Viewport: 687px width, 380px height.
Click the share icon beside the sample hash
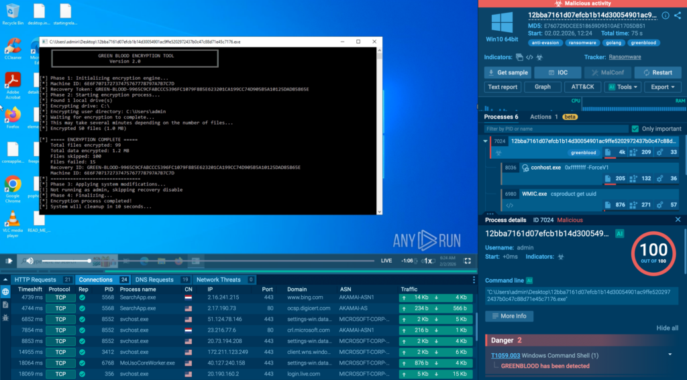point(678,15)
